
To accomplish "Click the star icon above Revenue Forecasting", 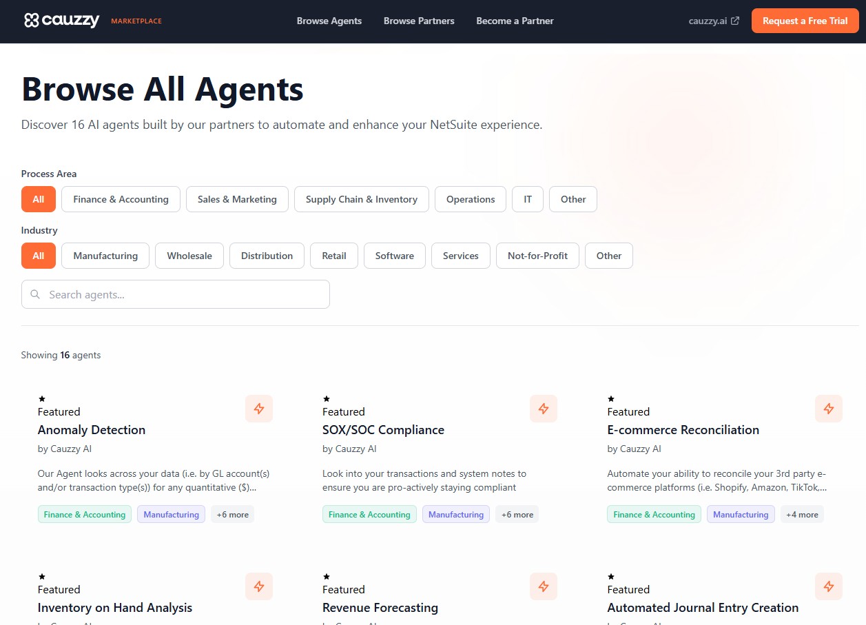I will (x=327, y=577).
